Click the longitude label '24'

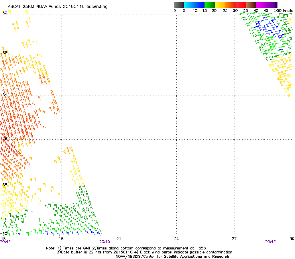176,239
